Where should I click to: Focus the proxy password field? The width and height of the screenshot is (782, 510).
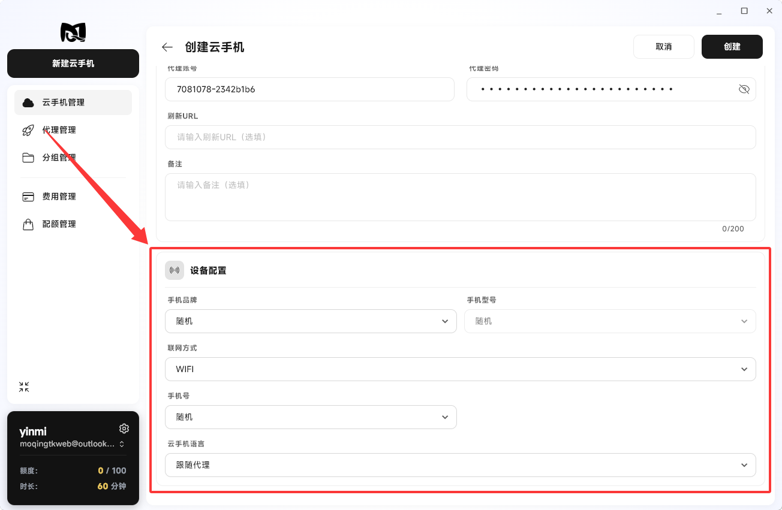point(611,89)
